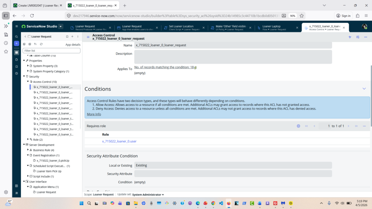
Task: Collapse the Requires role list with minus
Action: [x=364, y=126]
